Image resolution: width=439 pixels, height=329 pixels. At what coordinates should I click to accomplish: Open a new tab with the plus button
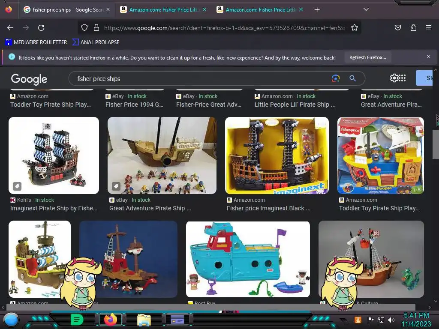click(x=317, y=10)
